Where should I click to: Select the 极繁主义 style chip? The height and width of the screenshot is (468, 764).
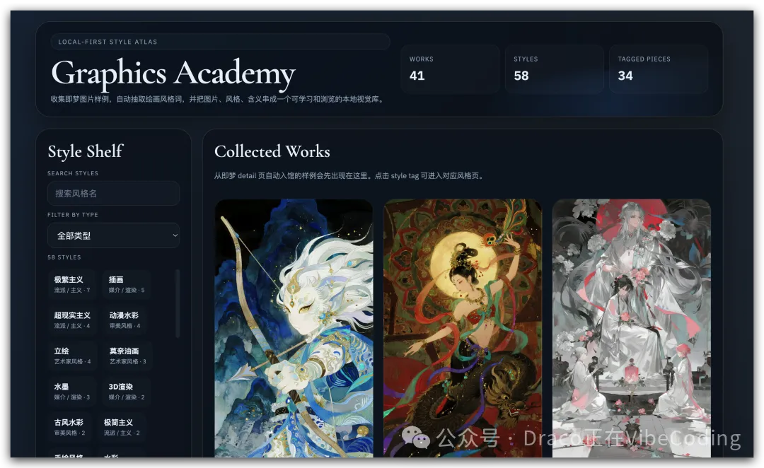tap(73, 284)
